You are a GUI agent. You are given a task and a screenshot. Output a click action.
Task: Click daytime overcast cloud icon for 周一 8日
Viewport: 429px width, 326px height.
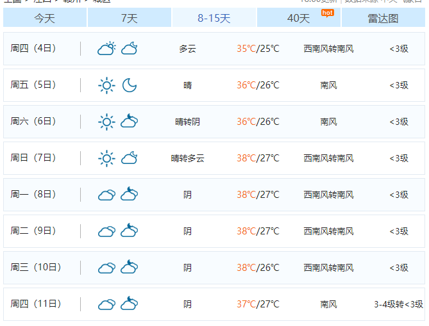point(106,195)
